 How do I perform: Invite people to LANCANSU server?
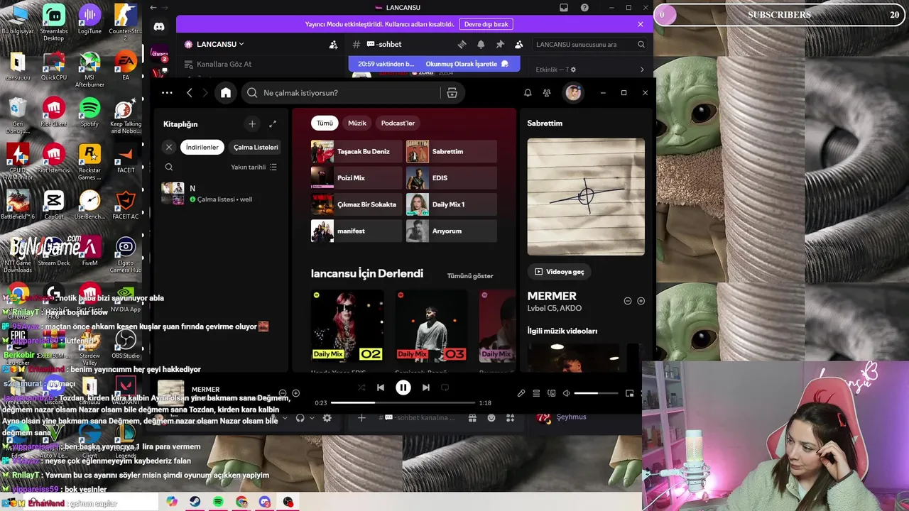point(333,44)
